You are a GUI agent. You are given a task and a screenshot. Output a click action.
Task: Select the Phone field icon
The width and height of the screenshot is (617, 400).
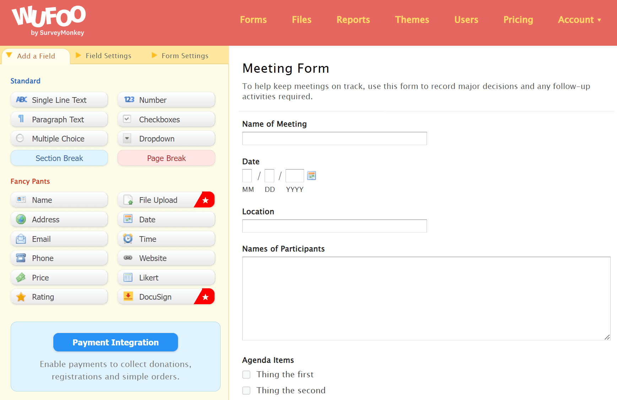tap(21, 258)
